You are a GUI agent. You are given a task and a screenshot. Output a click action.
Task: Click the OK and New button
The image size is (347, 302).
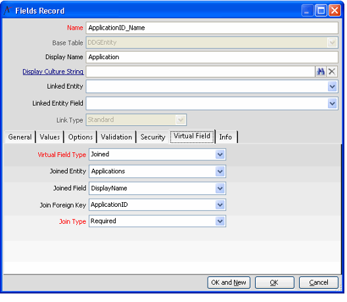pos(229,282)
